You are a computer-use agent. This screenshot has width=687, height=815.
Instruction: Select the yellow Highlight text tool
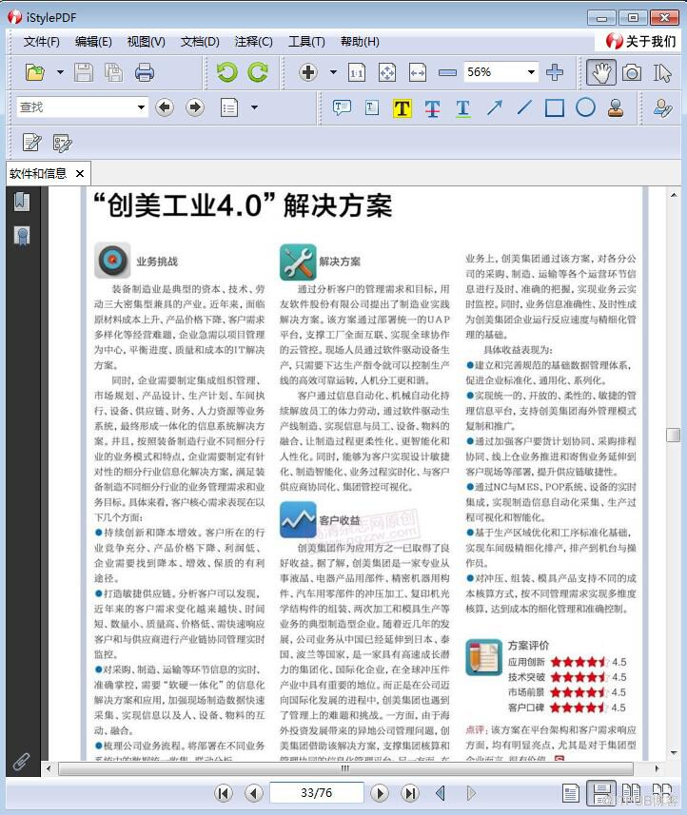tap(402, 108)
